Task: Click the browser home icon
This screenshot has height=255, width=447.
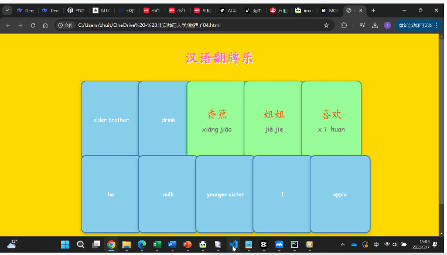Action: point(45,25)
